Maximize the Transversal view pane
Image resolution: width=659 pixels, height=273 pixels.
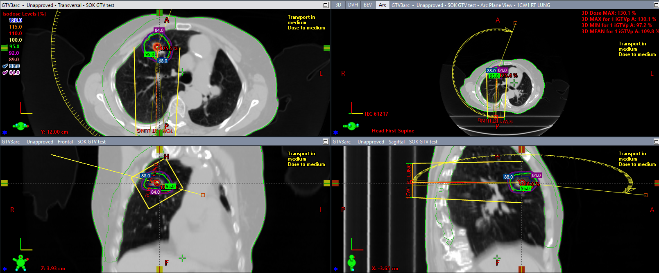[x=326, y=5]
